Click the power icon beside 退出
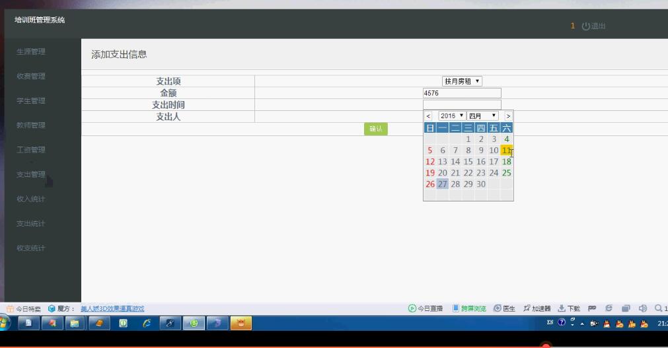Viewport: 668px width, 348px height. coord(586,26)
